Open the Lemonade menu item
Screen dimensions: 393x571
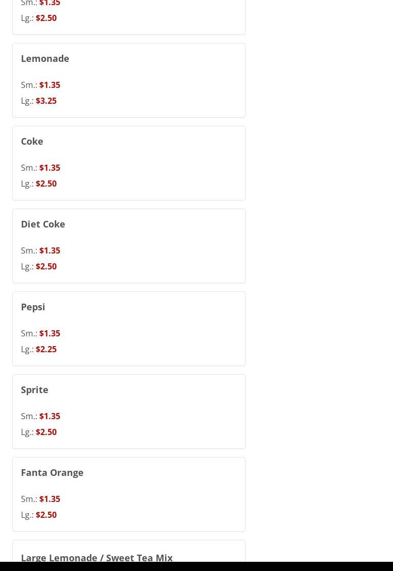tap(45, 58)
